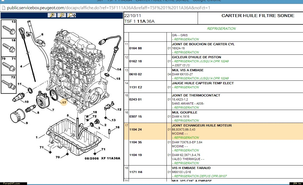Click the date '22/10/11'
Viewport: 303px width, 185px height.
(x=133, y=16)
